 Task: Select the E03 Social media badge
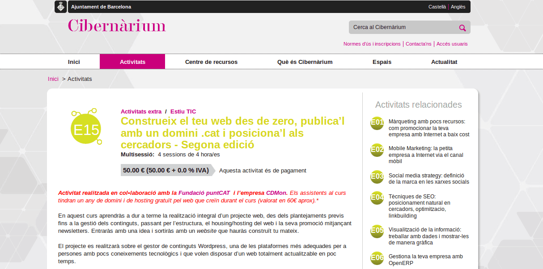377,177
